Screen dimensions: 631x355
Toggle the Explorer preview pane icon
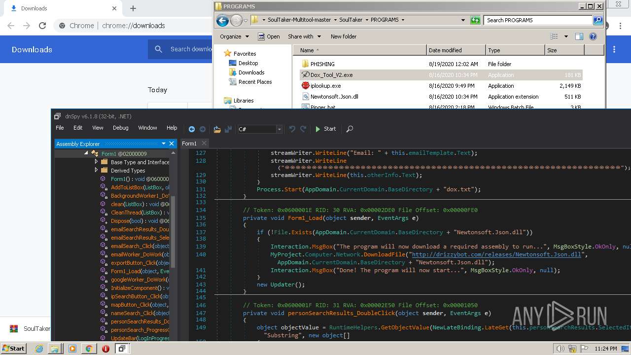point(579,36)
